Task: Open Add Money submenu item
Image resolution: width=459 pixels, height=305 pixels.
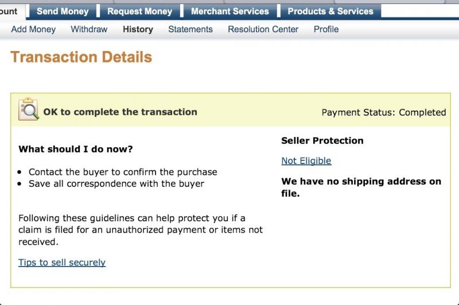Action: tap(33, 29)
